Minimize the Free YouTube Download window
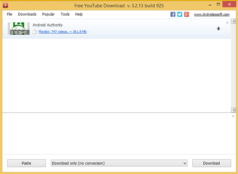Image resolution: width=238 pixels, height=174 pixels. click(210, 5)
